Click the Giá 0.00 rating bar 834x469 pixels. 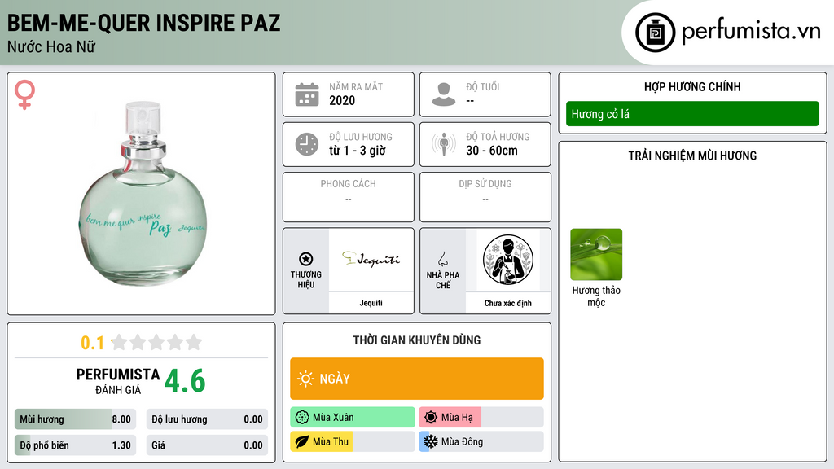click(x=207, y=445)
